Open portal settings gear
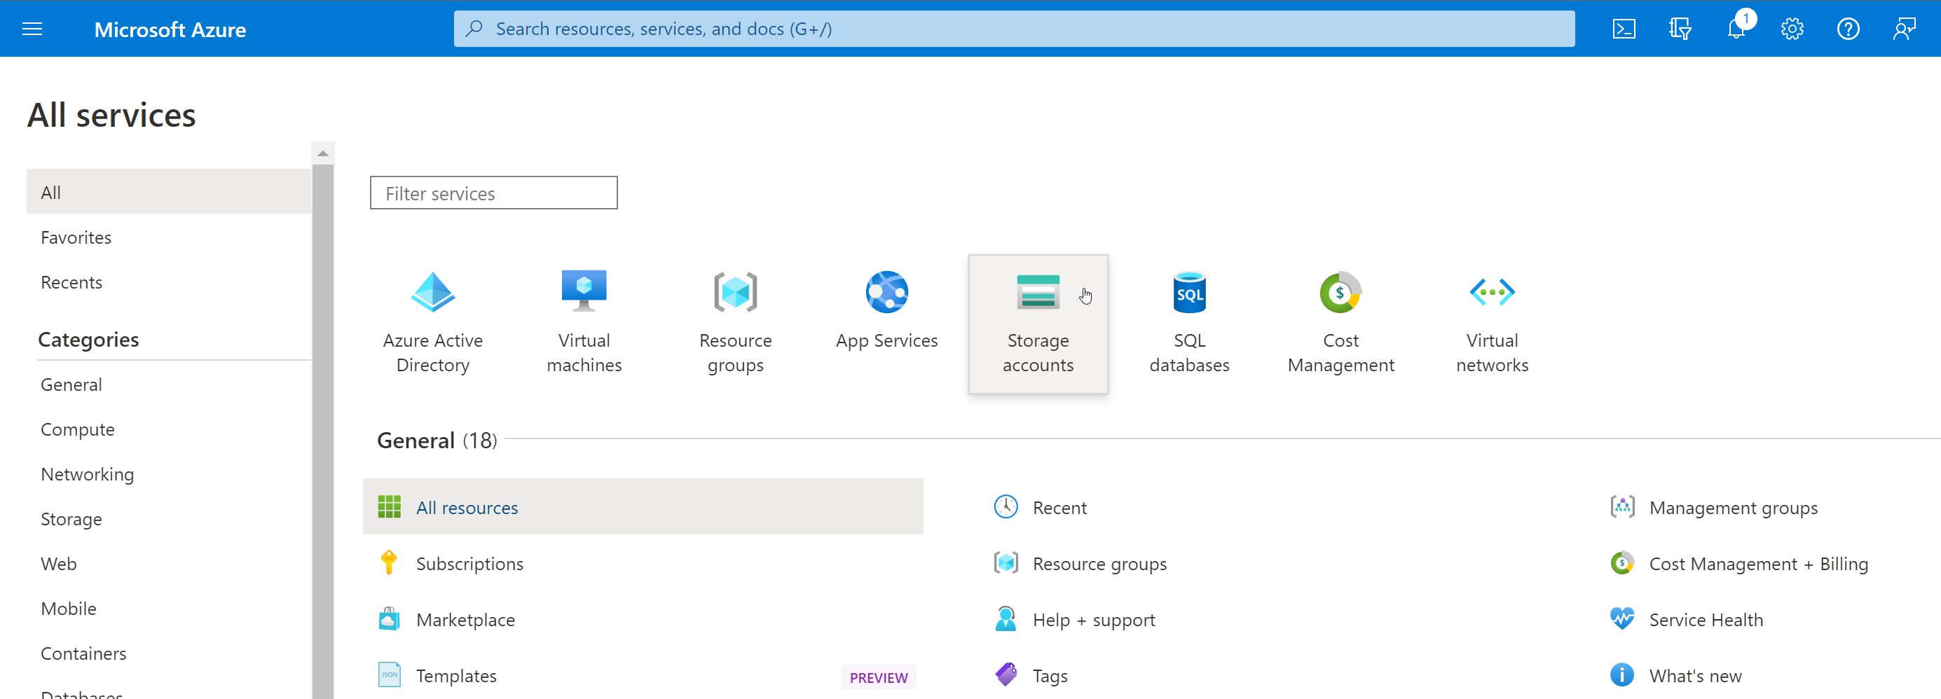The width and height of the screenshot is (1941, 699). (1792, 29)
